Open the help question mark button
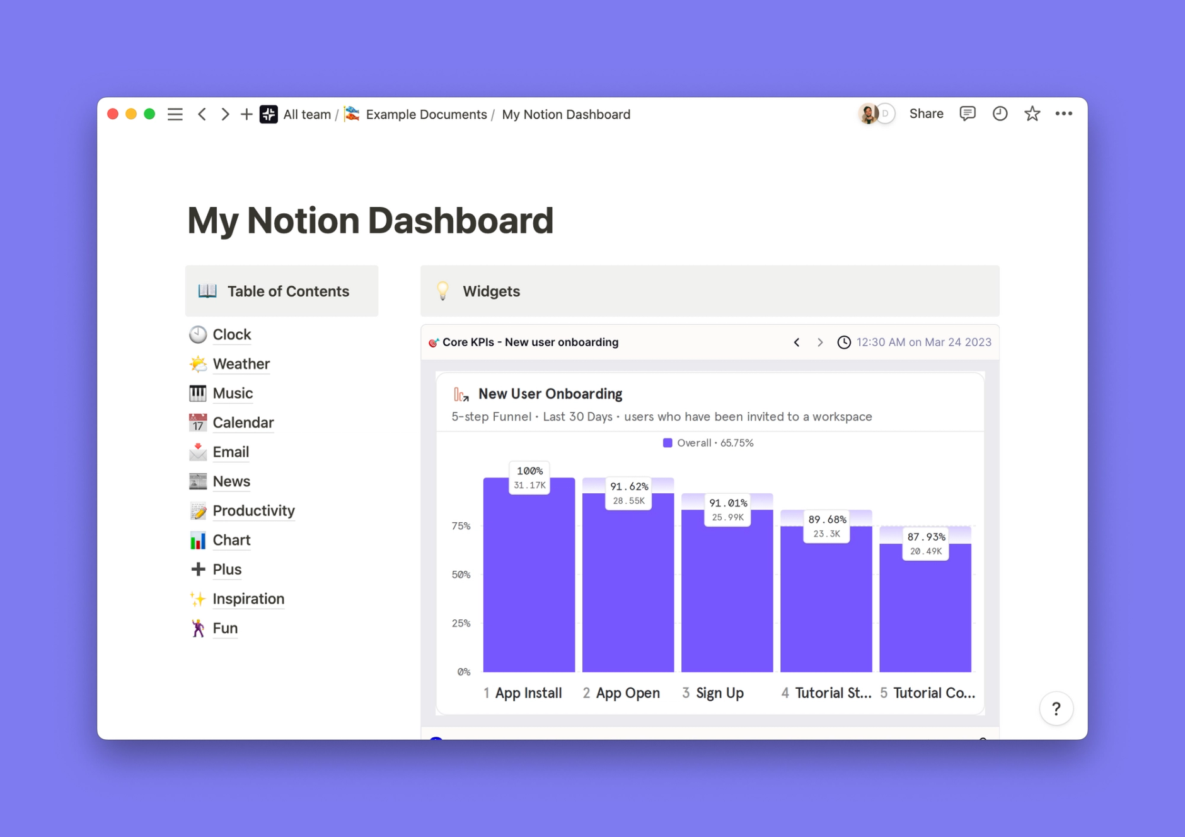 pos(1056,709)
